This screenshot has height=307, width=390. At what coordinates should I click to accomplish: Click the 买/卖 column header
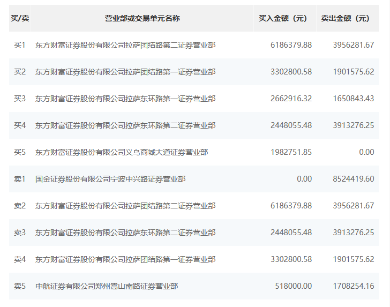[x=20, y=18]
